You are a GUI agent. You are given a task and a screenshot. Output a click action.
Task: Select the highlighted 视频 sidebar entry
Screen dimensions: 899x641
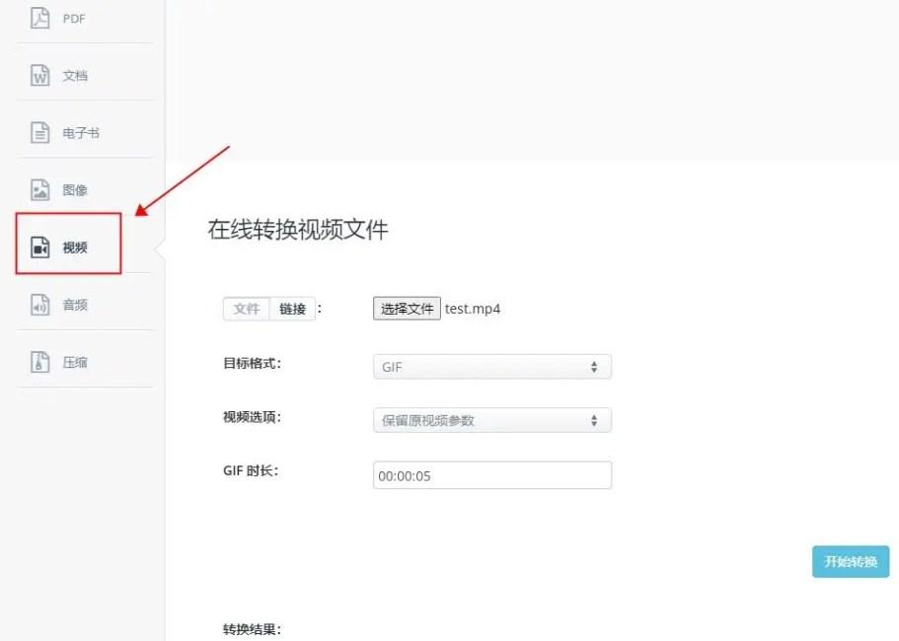tap(67, 247)
